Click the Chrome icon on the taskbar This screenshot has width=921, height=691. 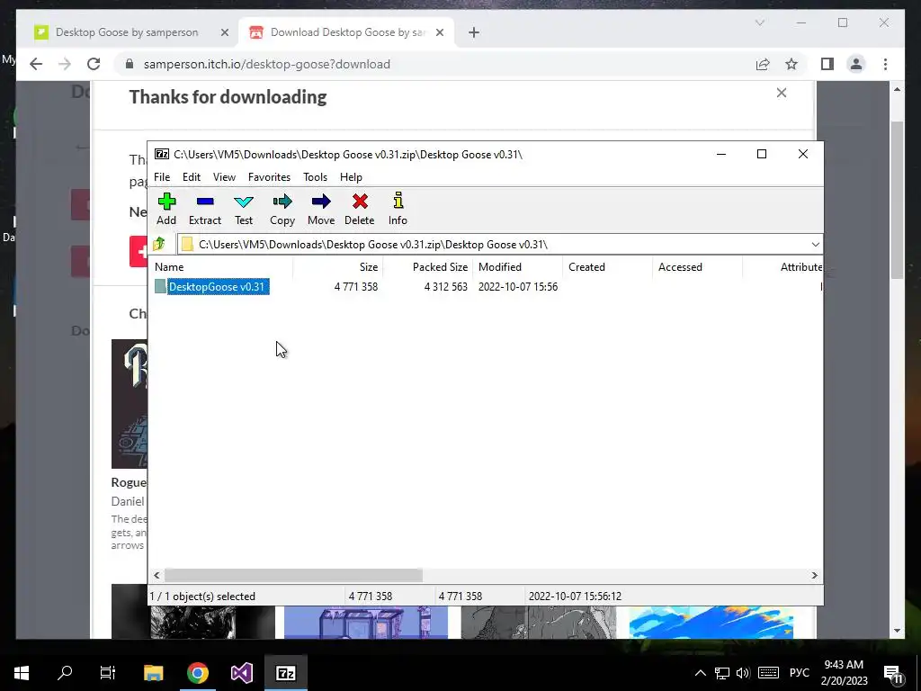[197, 673]
